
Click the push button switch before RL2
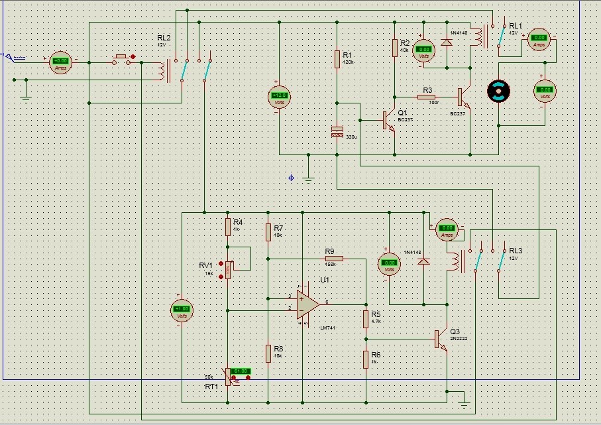121,60
